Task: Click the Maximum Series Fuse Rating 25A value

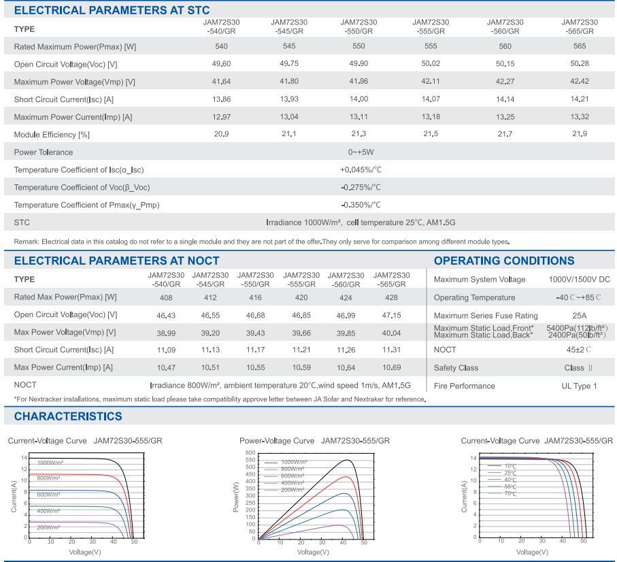Action: (579, 315)
